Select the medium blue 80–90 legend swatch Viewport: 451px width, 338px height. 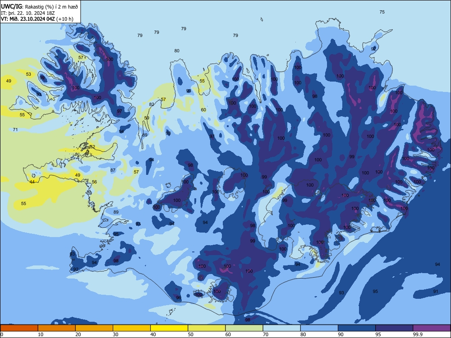click(x=319, y=328)
